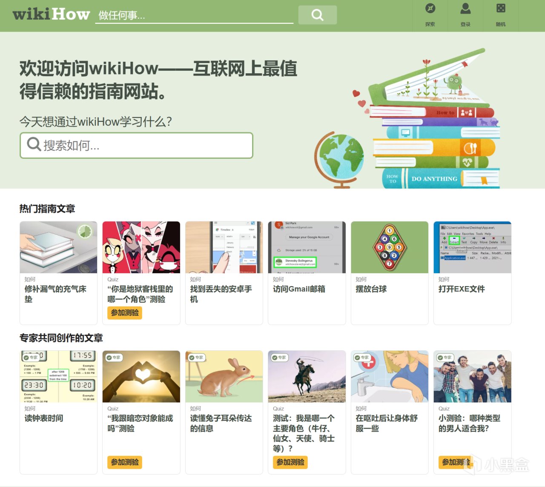Open the 读钟表时间 thumbnail
The image size is (545, 487).
58,377
